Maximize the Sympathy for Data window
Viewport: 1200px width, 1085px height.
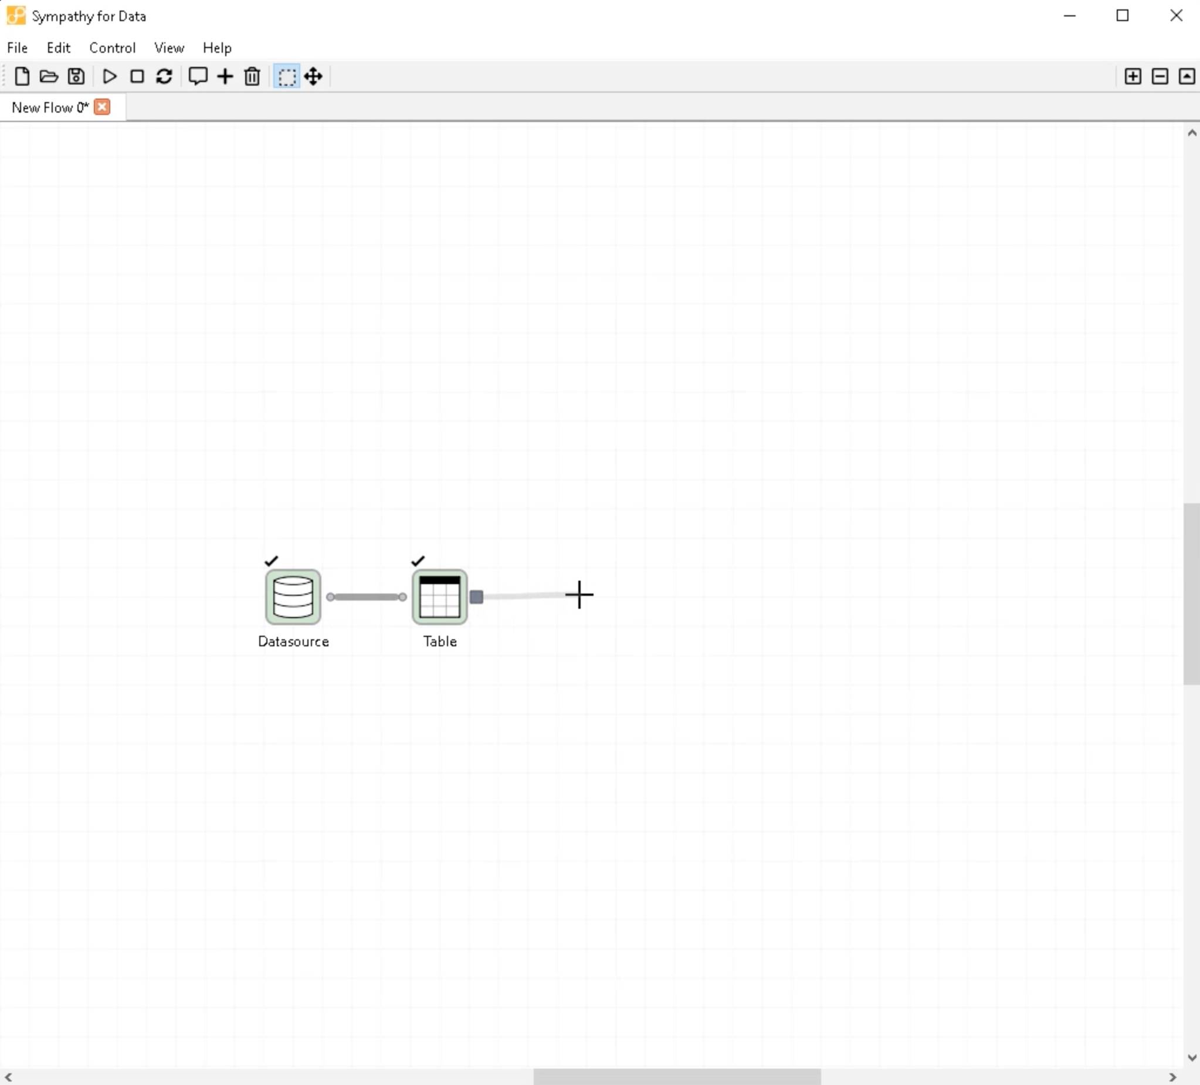[x=1123, y=16]
